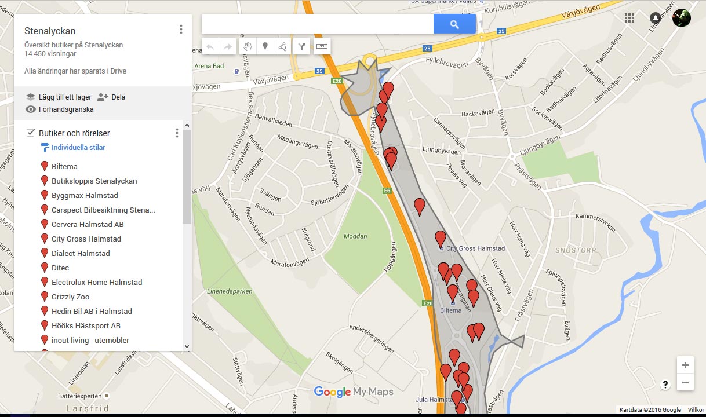706x417 pixels.
Task: Open the notifications bell
Action: click(x=655, y=18)
